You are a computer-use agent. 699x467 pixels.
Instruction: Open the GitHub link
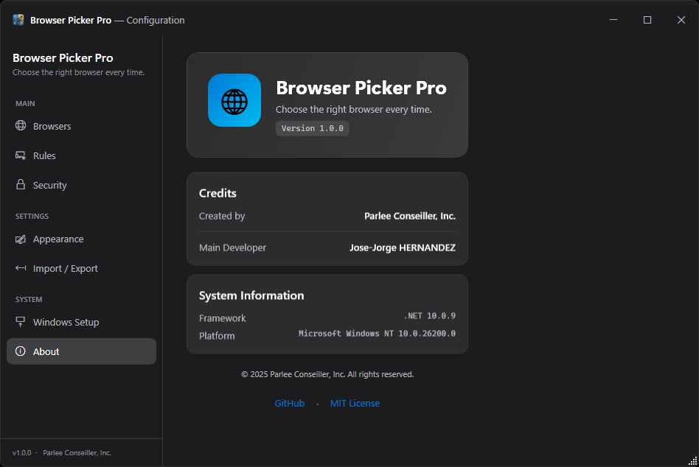pos(289,404)
